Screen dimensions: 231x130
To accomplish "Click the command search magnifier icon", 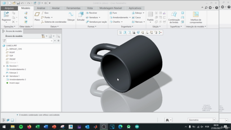I will (206, 8).
